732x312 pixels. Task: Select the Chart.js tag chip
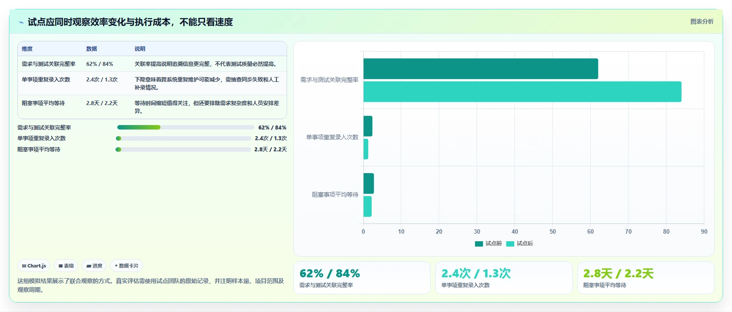34,266
